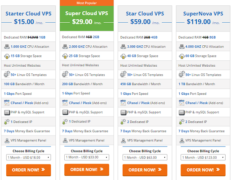Click ORDER NOW for Star Cloud VPS
The height and width of the screenshot is (180, 231).
[x=145, y=170]
